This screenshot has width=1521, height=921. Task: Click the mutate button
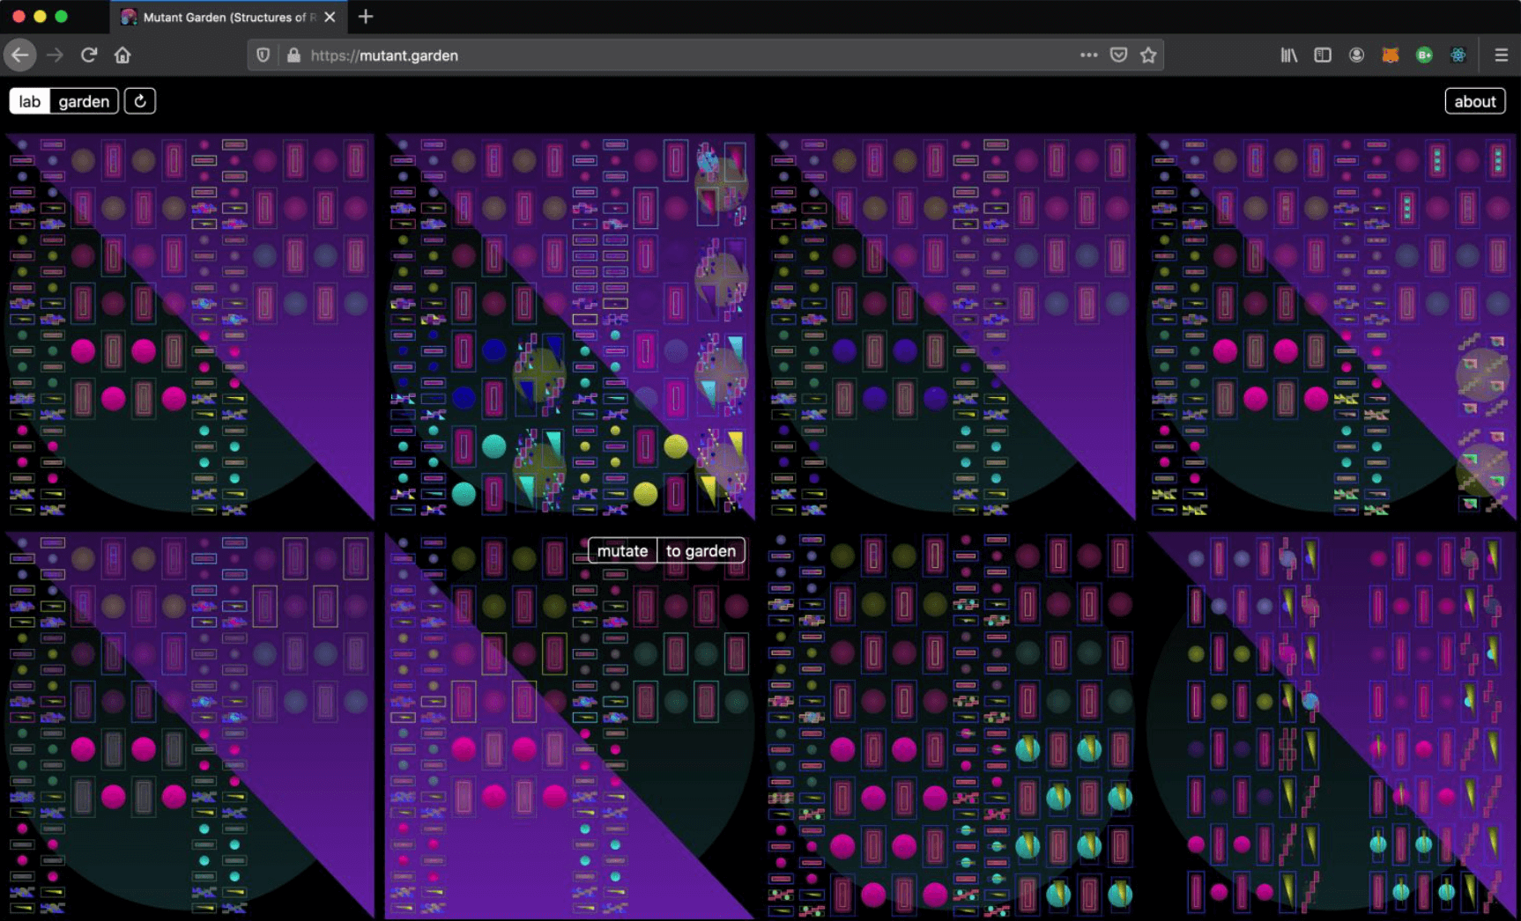[623, 551]
